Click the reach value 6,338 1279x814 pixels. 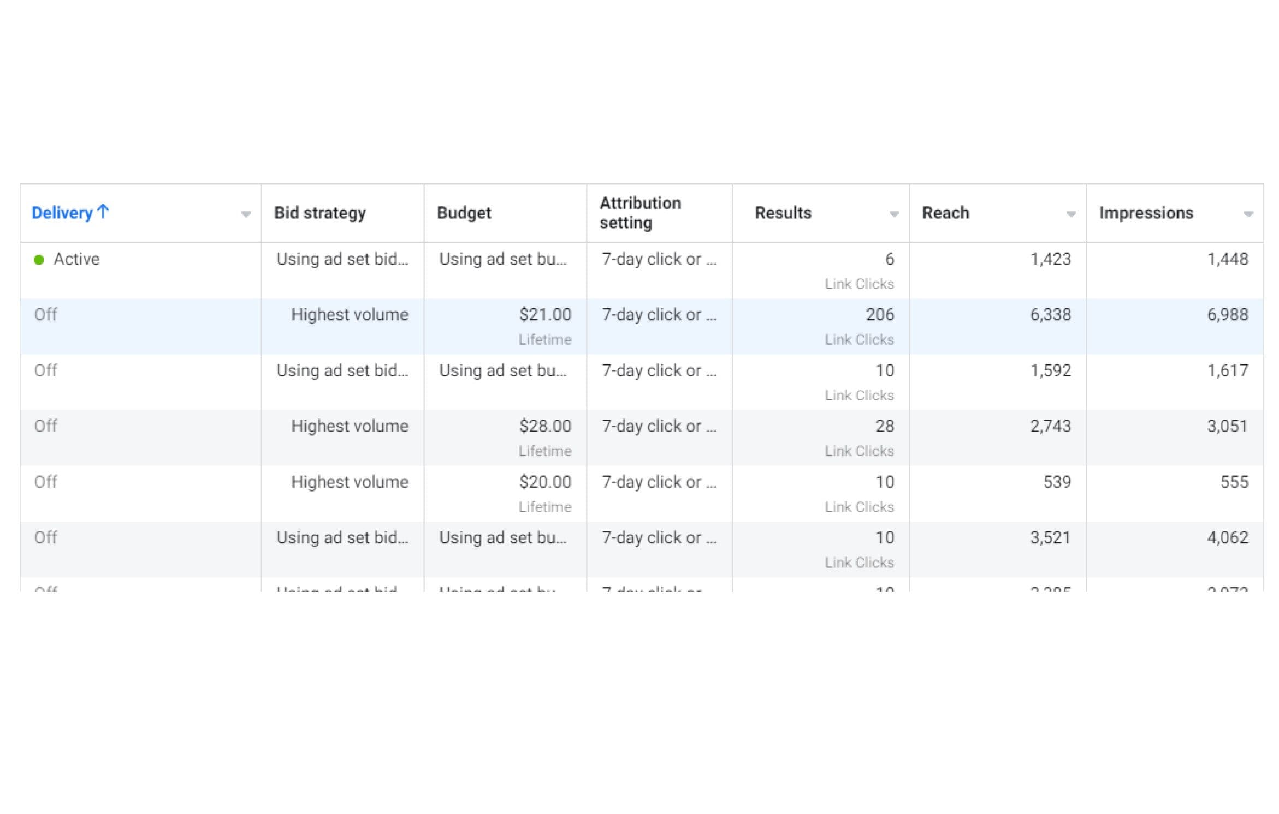(1050, 315)
